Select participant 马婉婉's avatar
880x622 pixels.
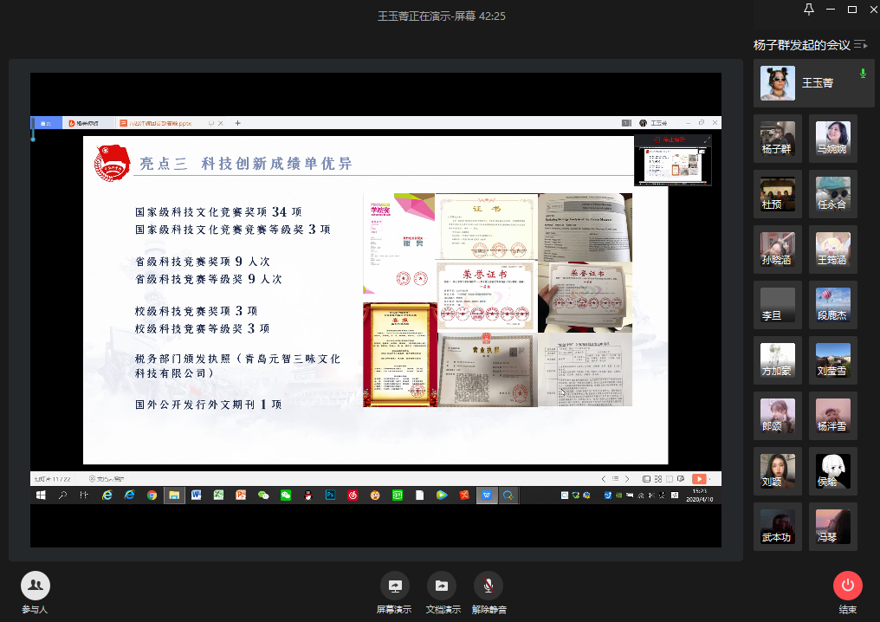[833, 139]
